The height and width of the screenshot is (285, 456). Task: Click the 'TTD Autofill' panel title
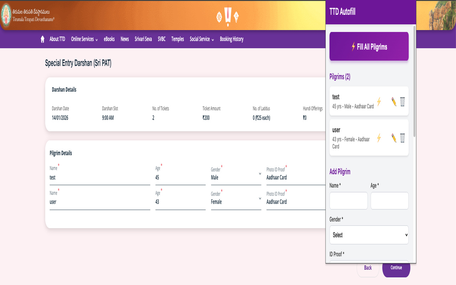(x=342, y=12)
